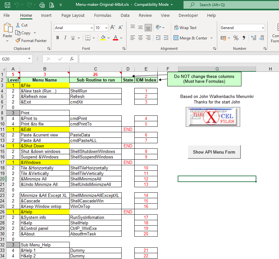Click The Xcel Files logo image

pos(213,117)
